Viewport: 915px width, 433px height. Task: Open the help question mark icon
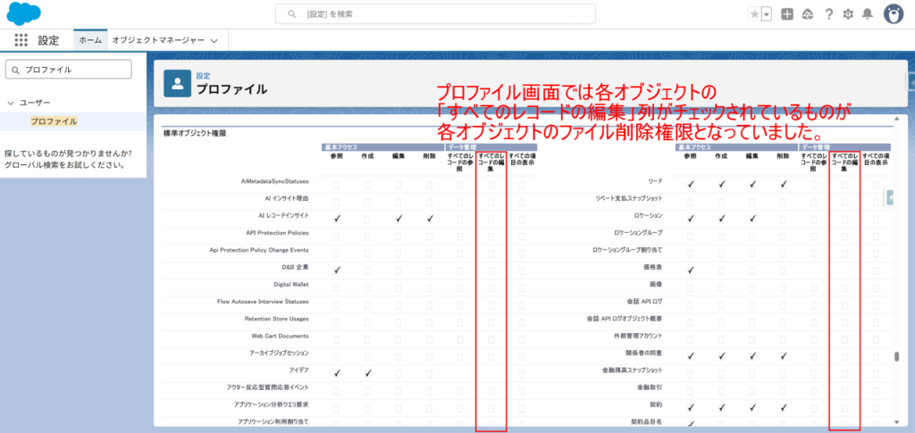point(828,14)
